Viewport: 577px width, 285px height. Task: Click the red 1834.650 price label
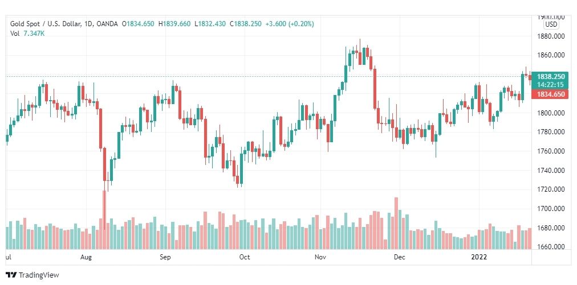551,94
